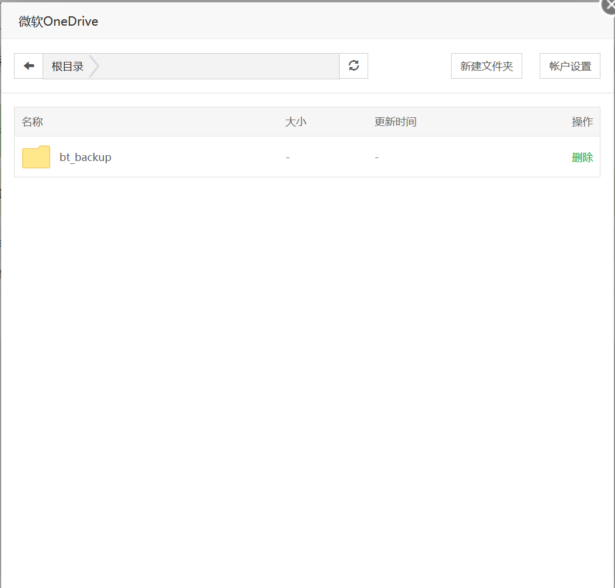Screen dimensions: 615x588
Task: Select the 根目录 breadcrumb
Action: 68,66
